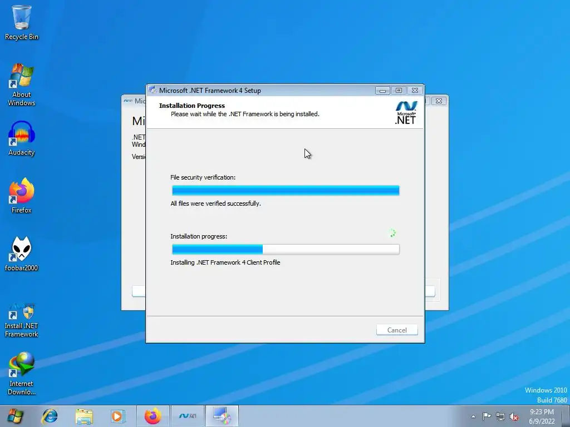This screenshot has height=427, width=570.
Task: Launch Audacity from the desktop
Action: coord(21,138)
